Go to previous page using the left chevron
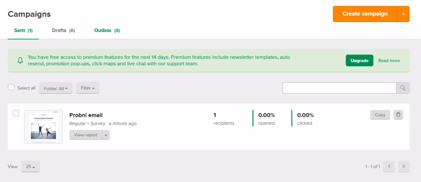Image resolution: width=421 pixels, height=182 pixels. click(389, 166)
